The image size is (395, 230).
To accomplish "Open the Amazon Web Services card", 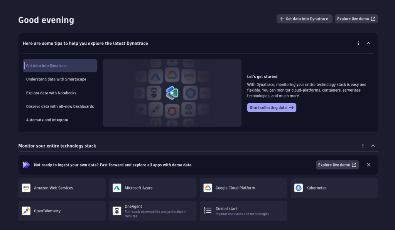I will [62, 188].
